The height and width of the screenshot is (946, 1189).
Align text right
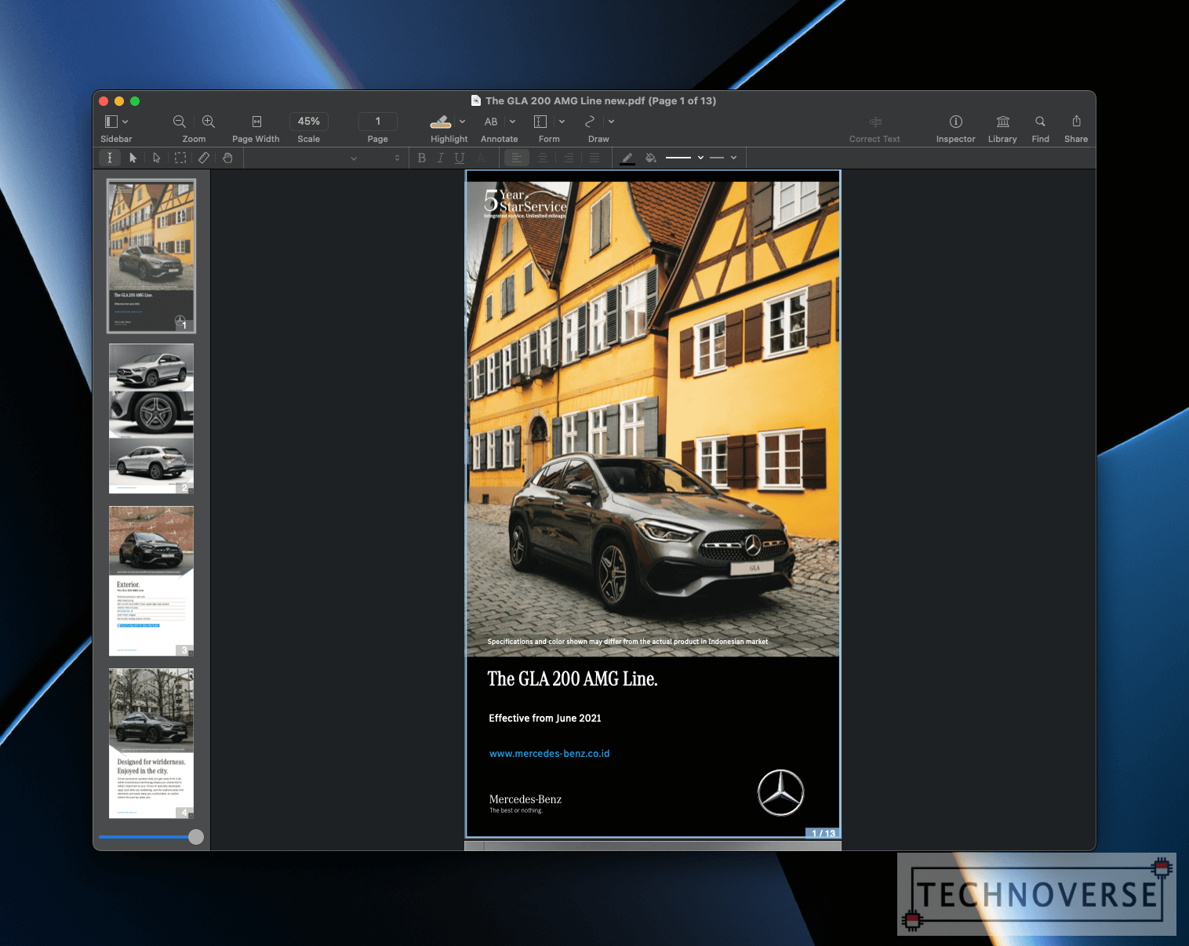click(569, 158)
